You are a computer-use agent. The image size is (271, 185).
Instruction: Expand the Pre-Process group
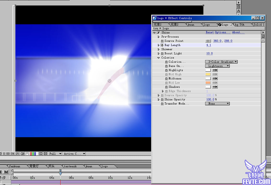[x=158, y=37]
